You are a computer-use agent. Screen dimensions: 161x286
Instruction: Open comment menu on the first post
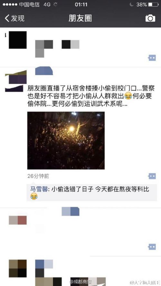pos(152,58)
